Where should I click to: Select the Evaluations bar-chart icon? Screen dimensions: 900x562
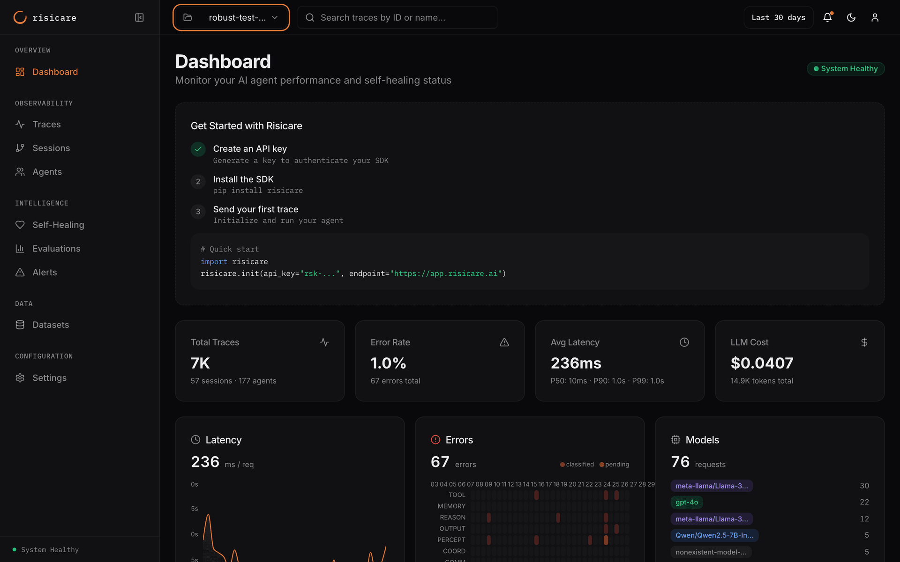click(20, 248)
